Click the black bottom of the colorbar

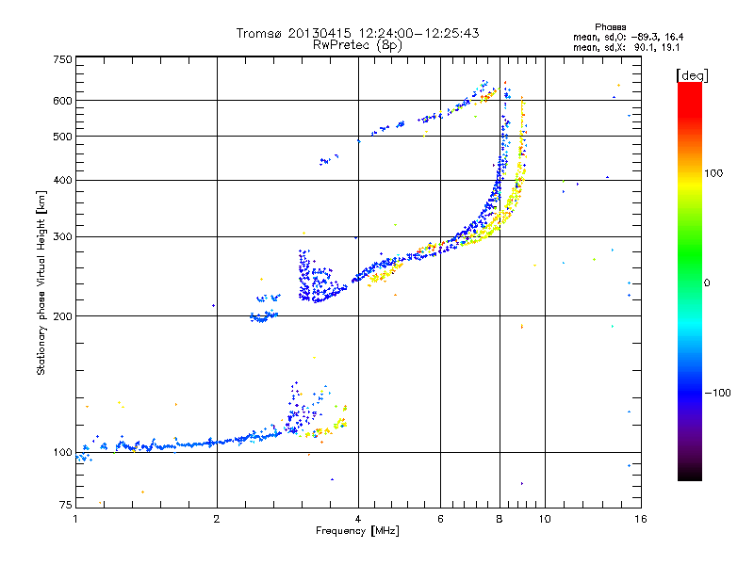pyautogui.click(x=690, y=474)
